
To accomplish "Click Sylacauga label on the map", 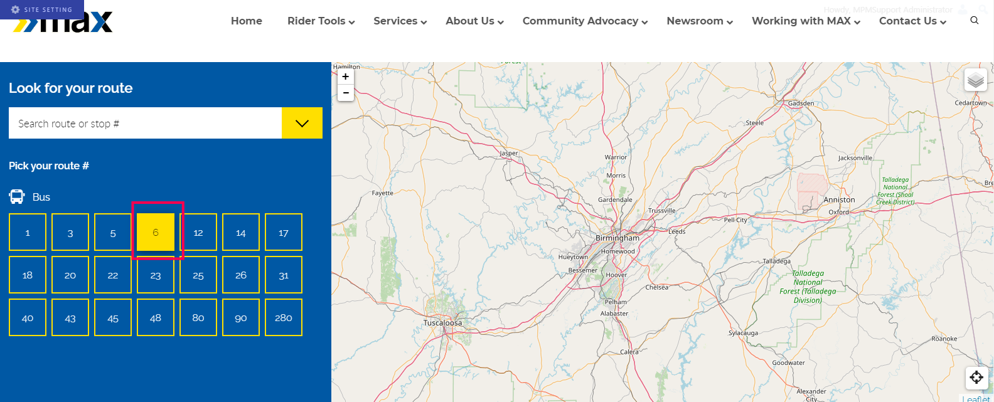I will tap(743, 333).
